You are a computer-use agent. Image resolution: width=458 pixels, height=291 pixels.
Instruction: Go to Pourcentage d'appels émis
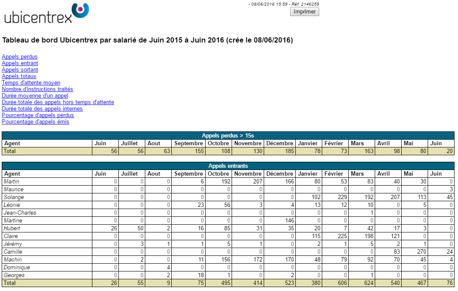tap(35, 121)
